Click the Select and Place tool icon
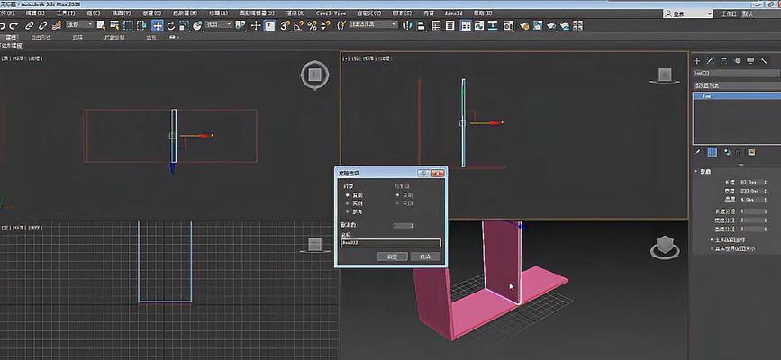This screenshot has height=360, width=781. click(x=198, y=25)
